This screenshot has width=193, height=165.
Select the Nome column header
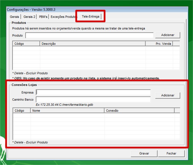click(67, 111)
